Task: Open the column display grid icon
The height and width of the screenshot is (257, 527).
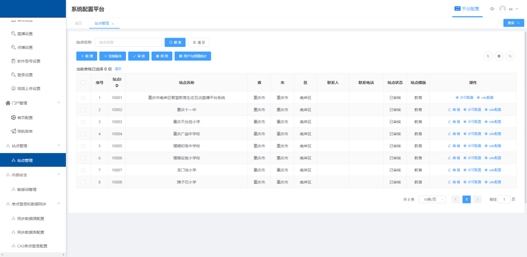Action: pyautogui.click(x=499, y=56)
